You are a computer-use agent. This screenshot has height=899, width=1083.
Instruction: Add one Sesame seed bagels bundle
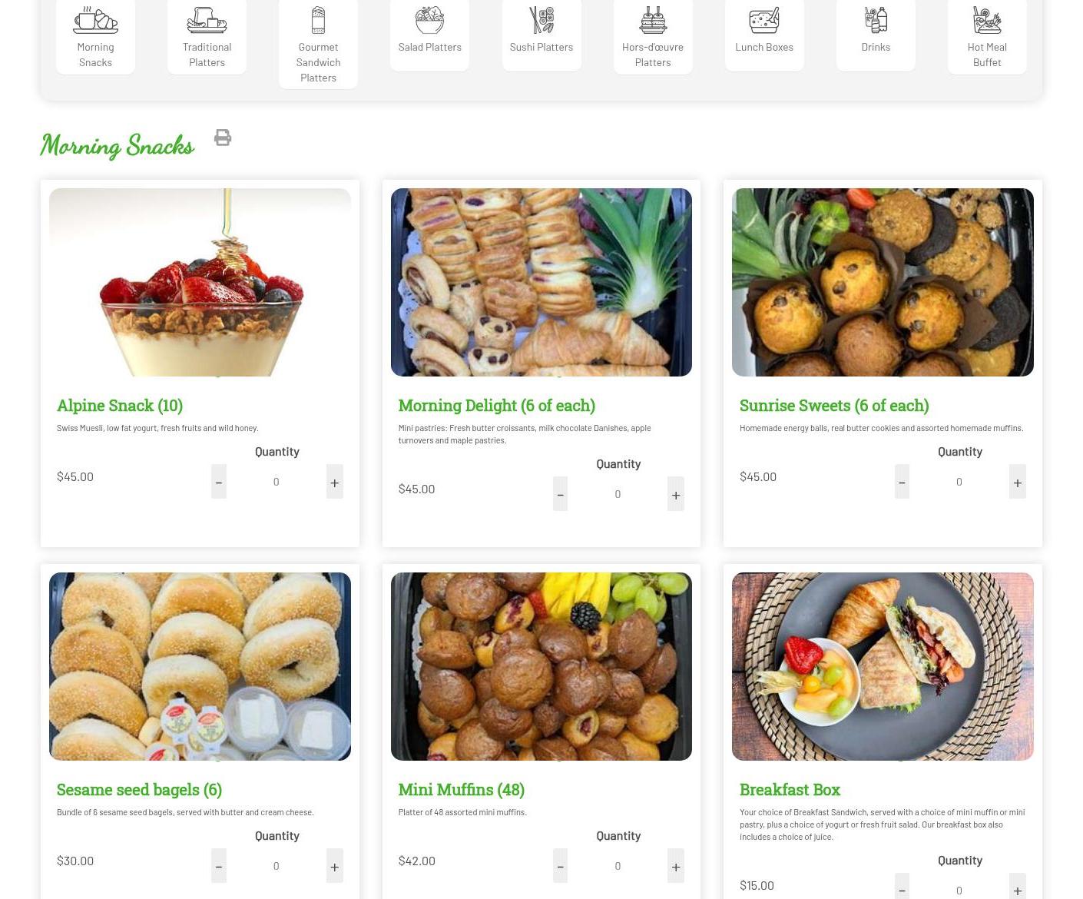coord(334,866)
